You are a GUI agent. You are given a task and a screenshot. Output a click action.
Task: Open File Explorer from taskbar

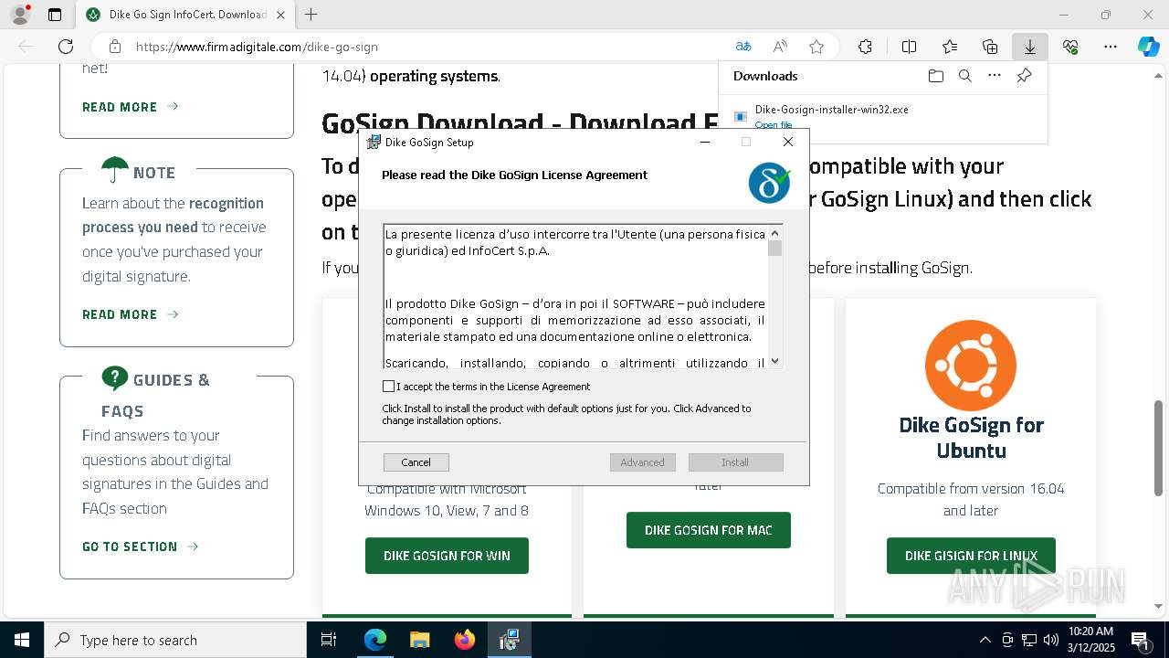(x=419, y=640)
